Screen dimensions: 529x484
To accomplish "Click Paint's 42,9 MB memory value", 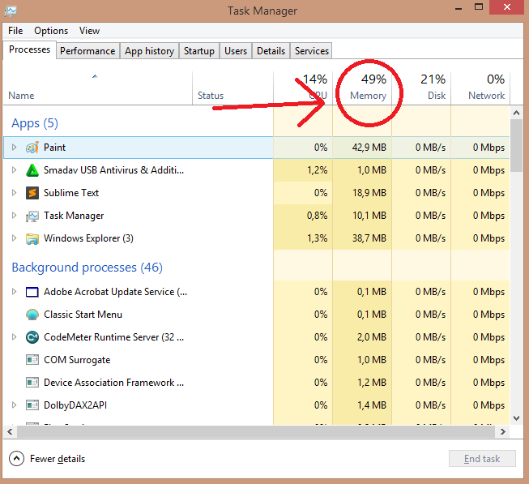I will point(369,148).
